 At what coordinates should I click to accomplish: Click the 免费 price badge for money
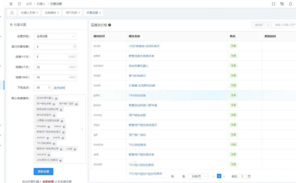click(233, 115)
